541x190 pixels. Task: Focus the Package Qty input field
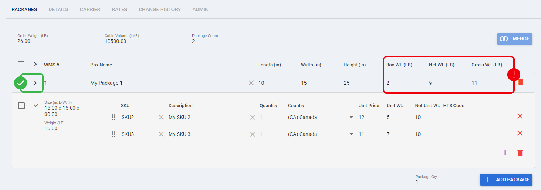[x=446, y=182]
